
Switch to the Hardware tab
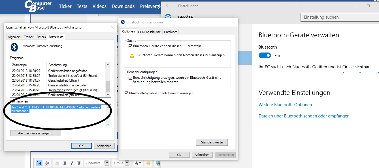[x=171, y=32]
